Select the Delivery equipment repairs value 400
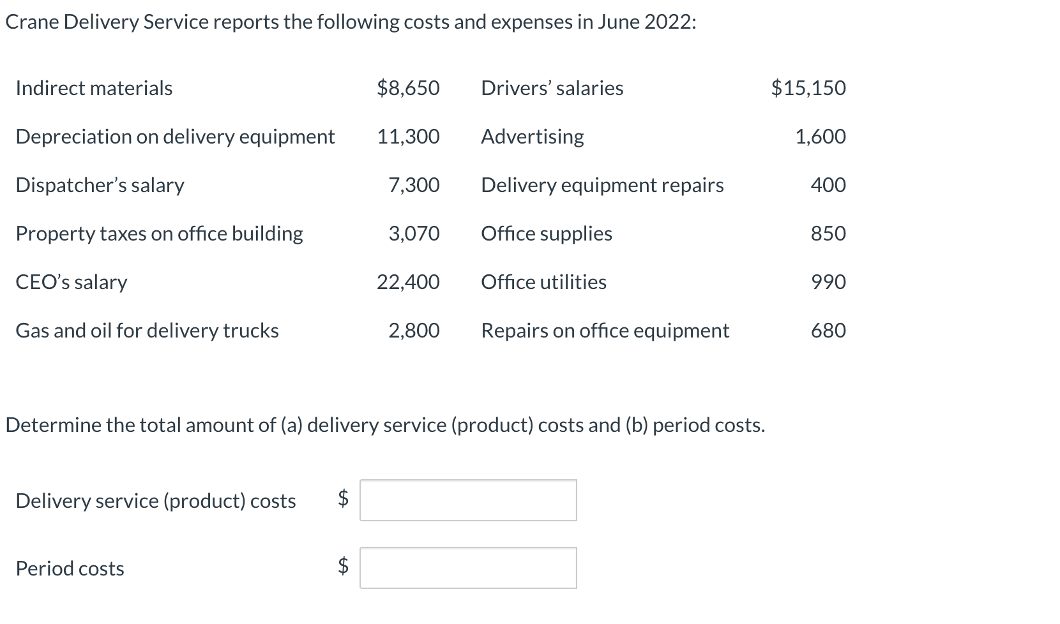The image size is (1060, 624). pos(829,185)
